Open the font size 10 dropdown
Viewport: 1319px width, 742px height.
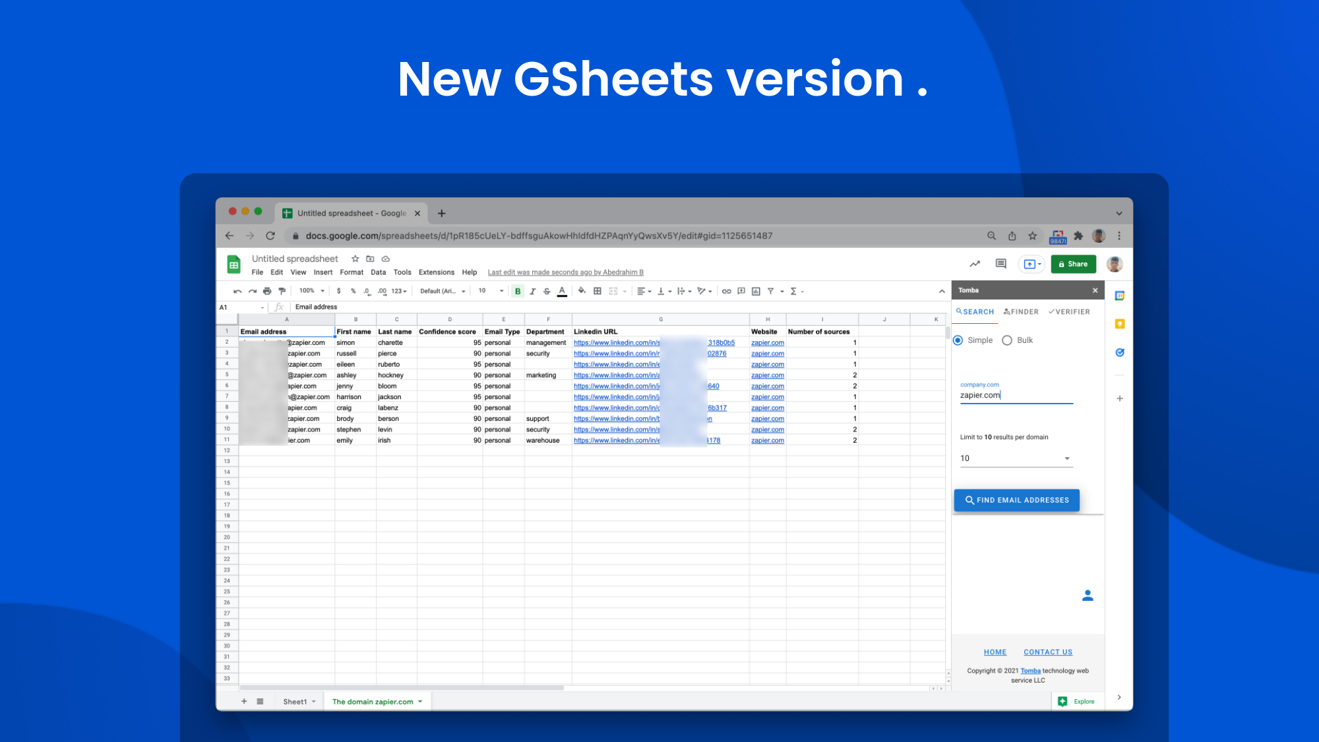pos(491,291)
